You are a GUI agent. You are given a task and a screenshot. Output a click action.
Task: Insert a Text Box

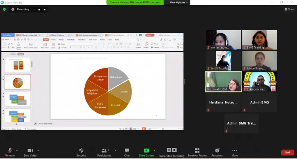tap(138, 46)
